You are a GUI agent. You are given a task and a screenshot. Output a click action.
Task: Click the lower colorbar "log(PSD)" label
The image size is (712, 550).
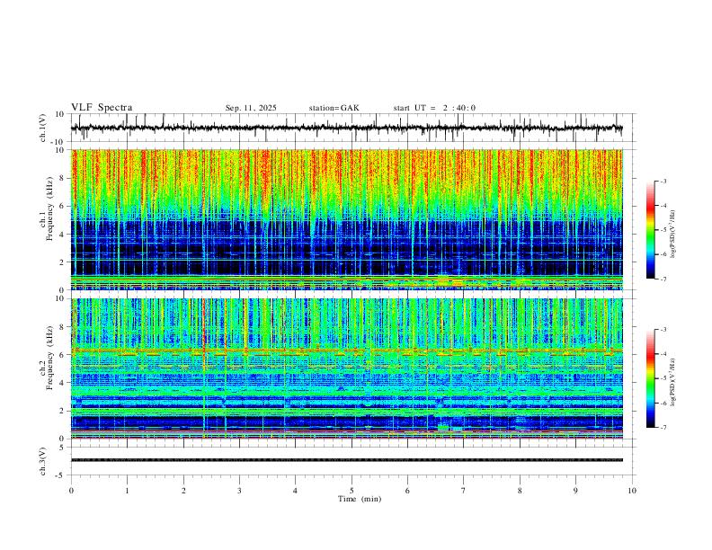(673, 383)
